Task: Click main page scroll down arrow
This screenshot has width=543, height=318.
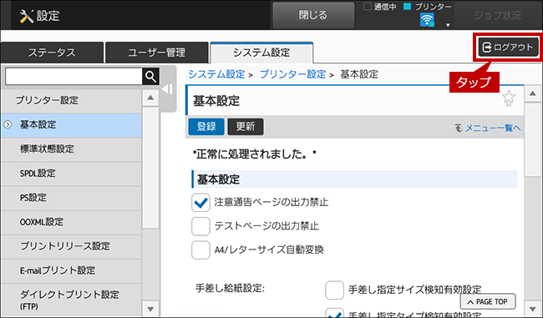Action: click(x=533, y=309)
